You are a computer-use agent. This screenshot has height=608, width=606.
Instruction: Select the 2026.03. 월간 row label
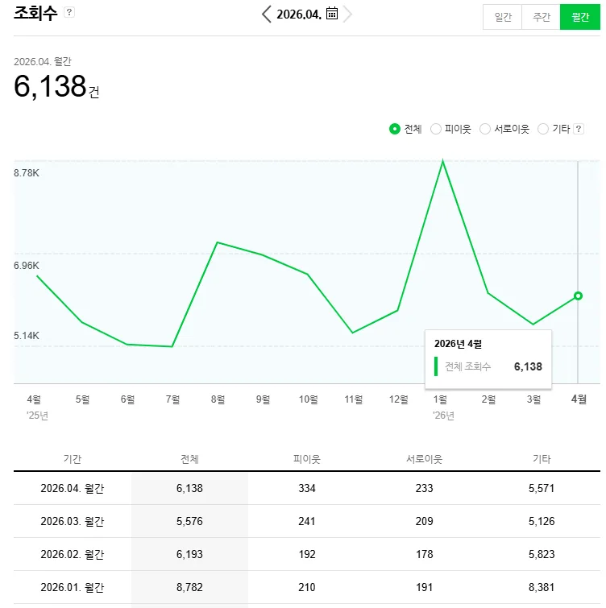tap(73, 521)
